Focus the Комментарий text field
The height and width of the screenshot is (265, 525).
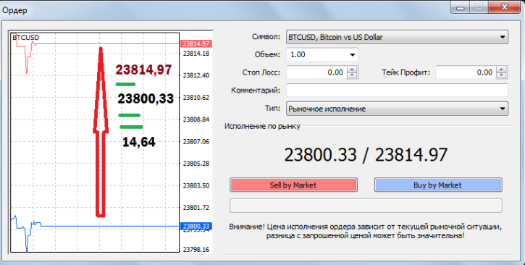pyautogui.click(x=397, y=91)
